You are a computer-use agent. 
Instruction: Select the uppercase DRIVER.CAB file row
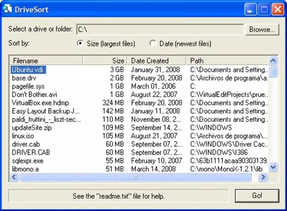[139, 152]
